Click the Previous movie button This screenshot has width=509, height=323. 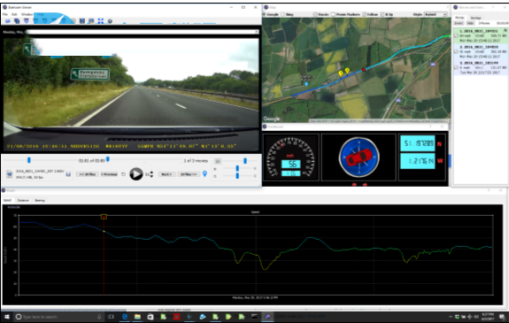pos(109,174)
